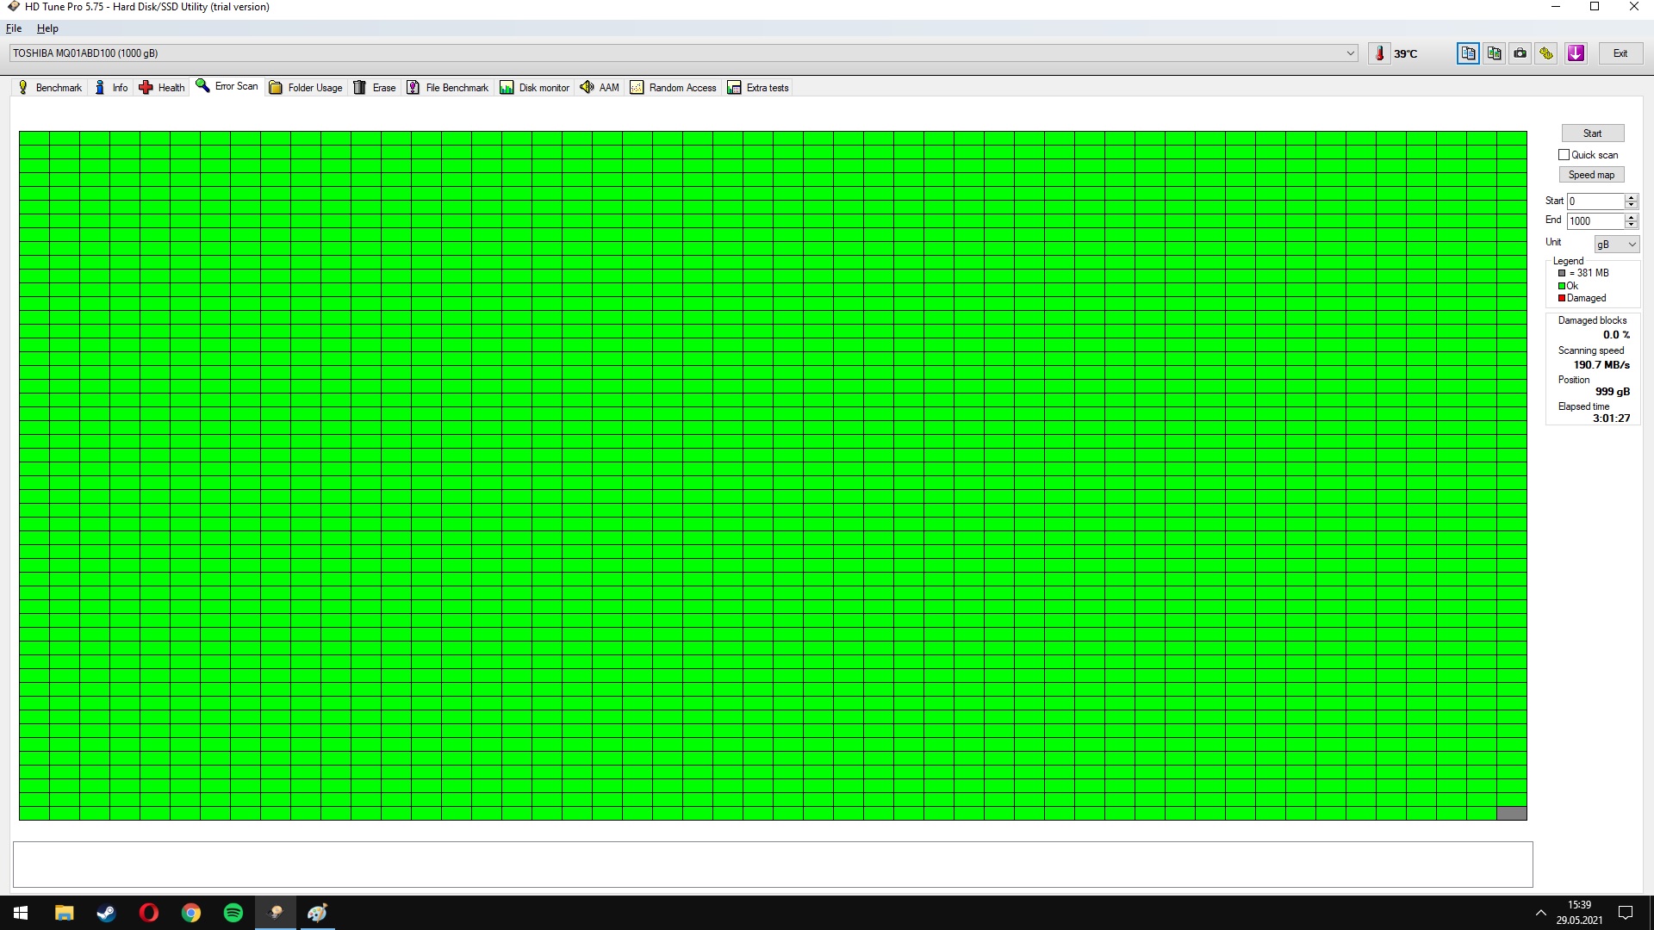Decrease the Start value with down arrow
The image size is (1654, 930).
1631,206
